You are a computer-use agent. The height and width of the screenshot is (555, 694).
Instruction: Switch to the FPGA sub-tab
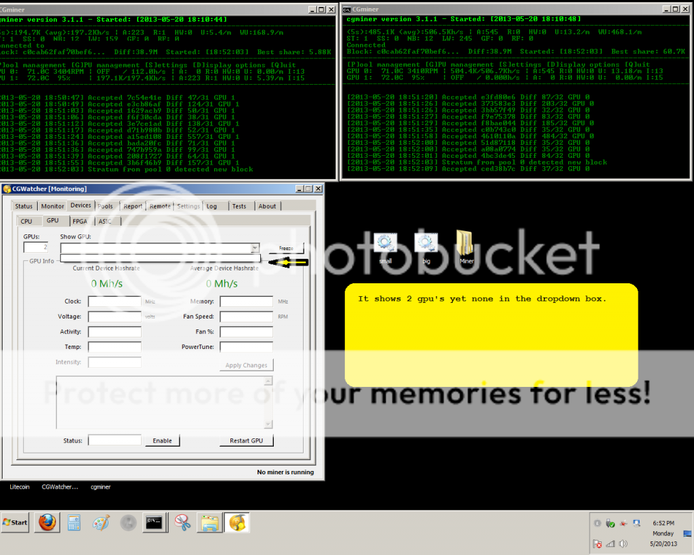click(80, 222)
